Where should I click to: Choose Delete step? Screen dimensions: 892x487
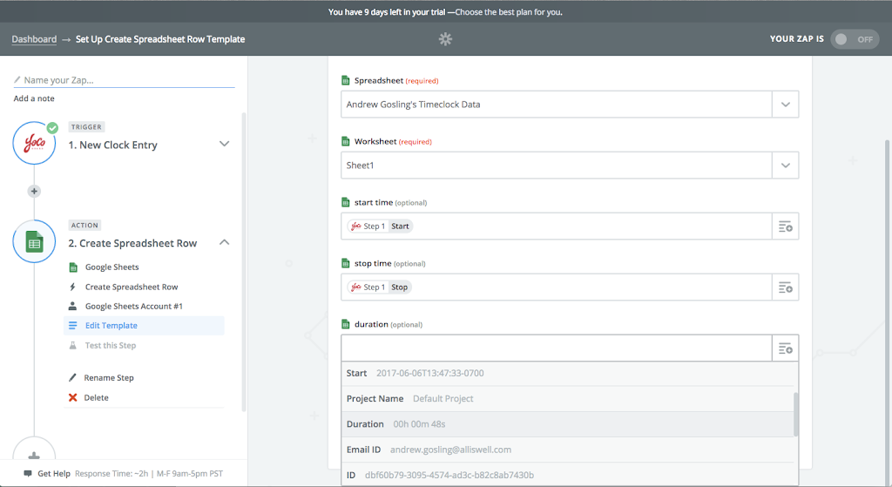tap(96, 397)
